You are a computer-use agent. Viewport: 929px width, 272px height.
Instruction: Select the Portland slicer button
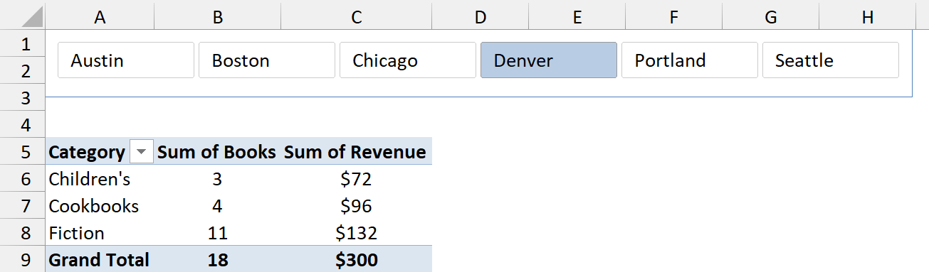pos(690,60)
